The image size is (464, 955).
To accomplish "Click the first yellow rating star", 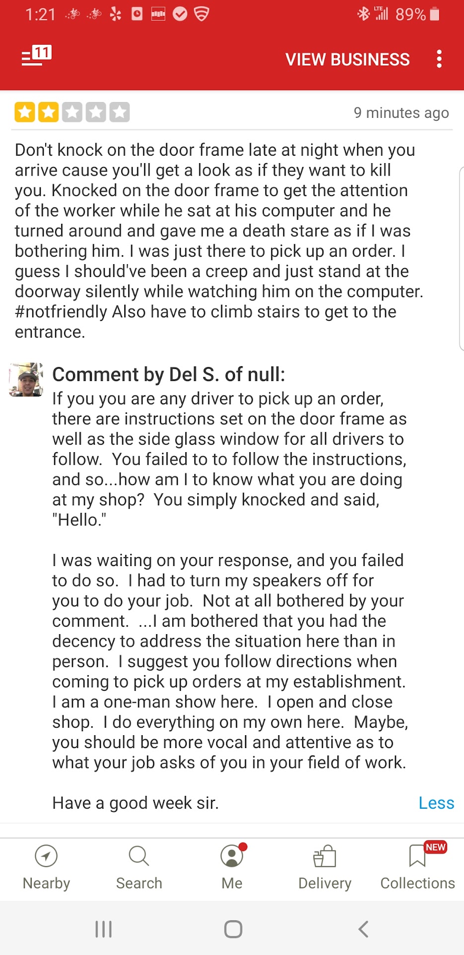I will [x=25, y=112].
